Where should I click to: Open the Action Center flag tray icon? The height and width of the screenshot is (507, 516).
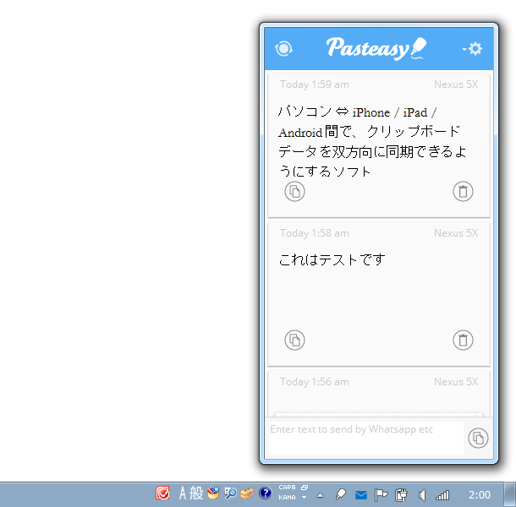(381, 495)
